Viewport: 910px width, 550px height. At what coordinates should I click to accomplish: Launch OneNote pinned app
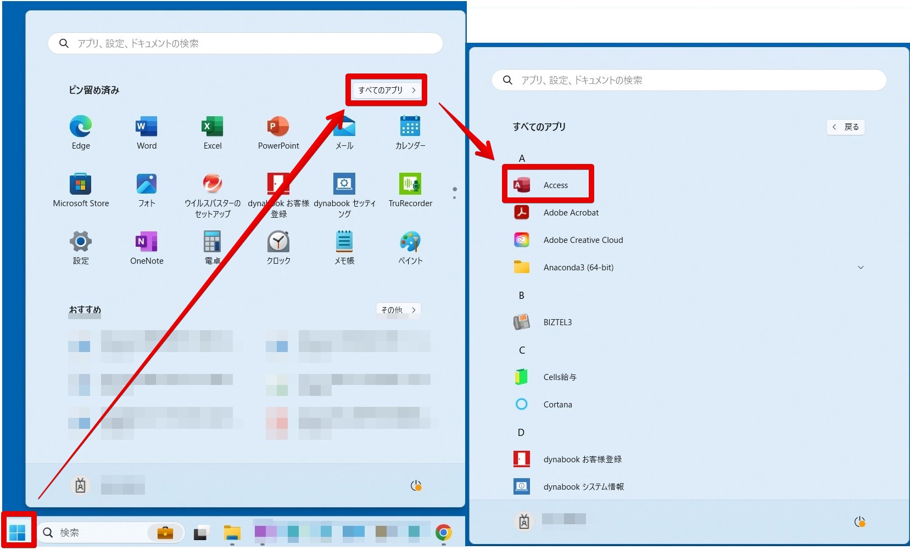147,248
